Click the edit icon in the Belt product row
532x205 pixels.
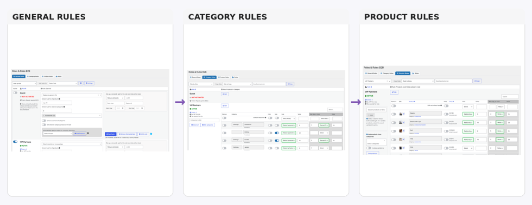404,130
